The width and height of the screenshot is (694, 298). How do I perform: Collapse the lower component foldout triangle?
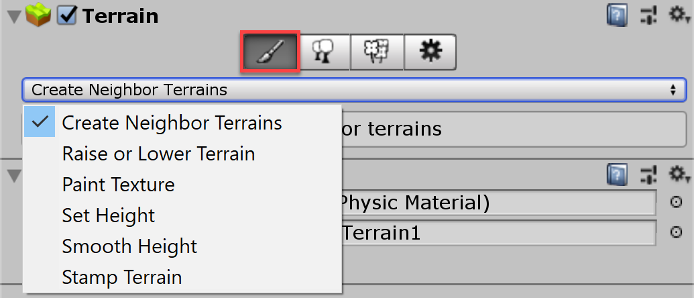click(x=12, y=176)
